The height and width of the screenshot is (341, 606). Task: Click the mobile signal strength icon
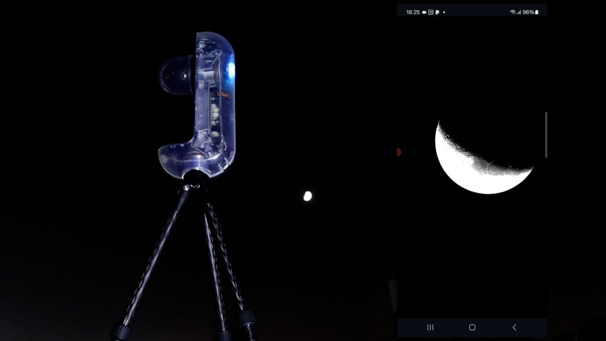pyautogui.click(x=519, y=12)
